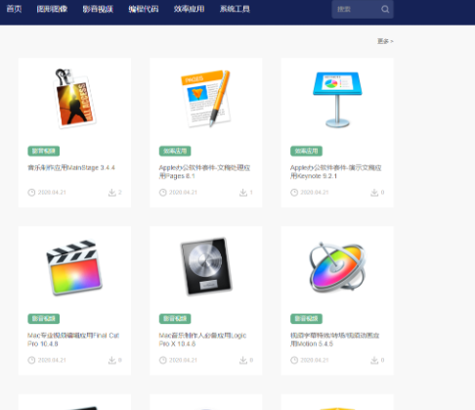Click the download icon on Motion card

point(374,360)
